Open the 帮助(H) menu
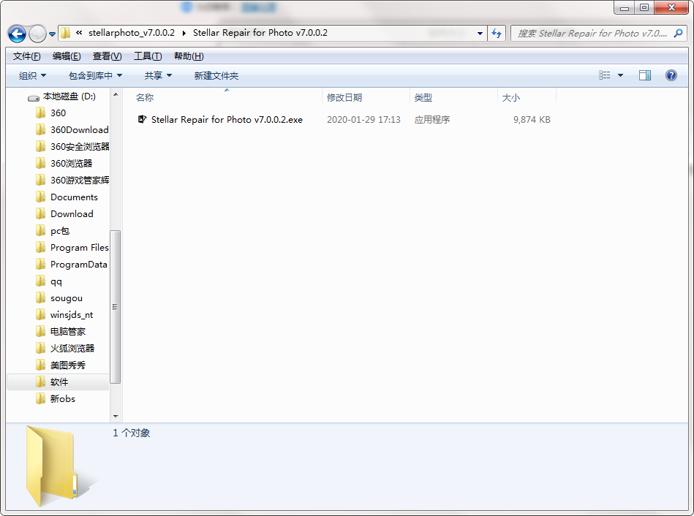 coord(189,56)
